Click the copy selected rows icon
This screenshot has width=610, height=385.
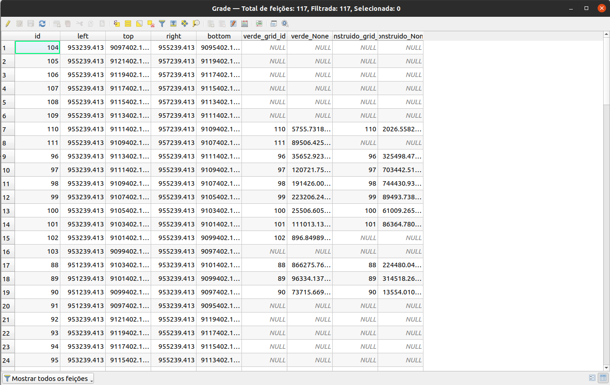click(x=91, y=24)
